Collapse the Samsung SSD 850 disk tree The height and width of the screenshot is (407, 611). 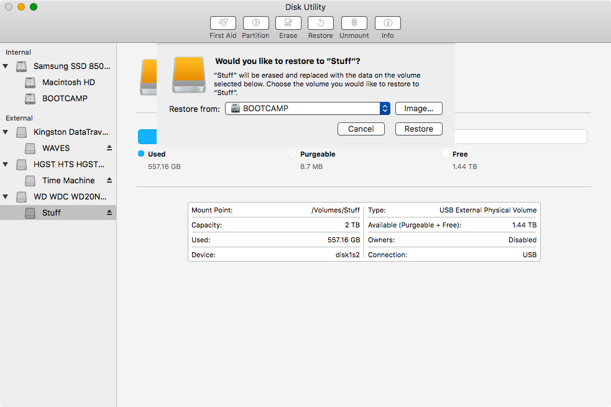(6, 66)
